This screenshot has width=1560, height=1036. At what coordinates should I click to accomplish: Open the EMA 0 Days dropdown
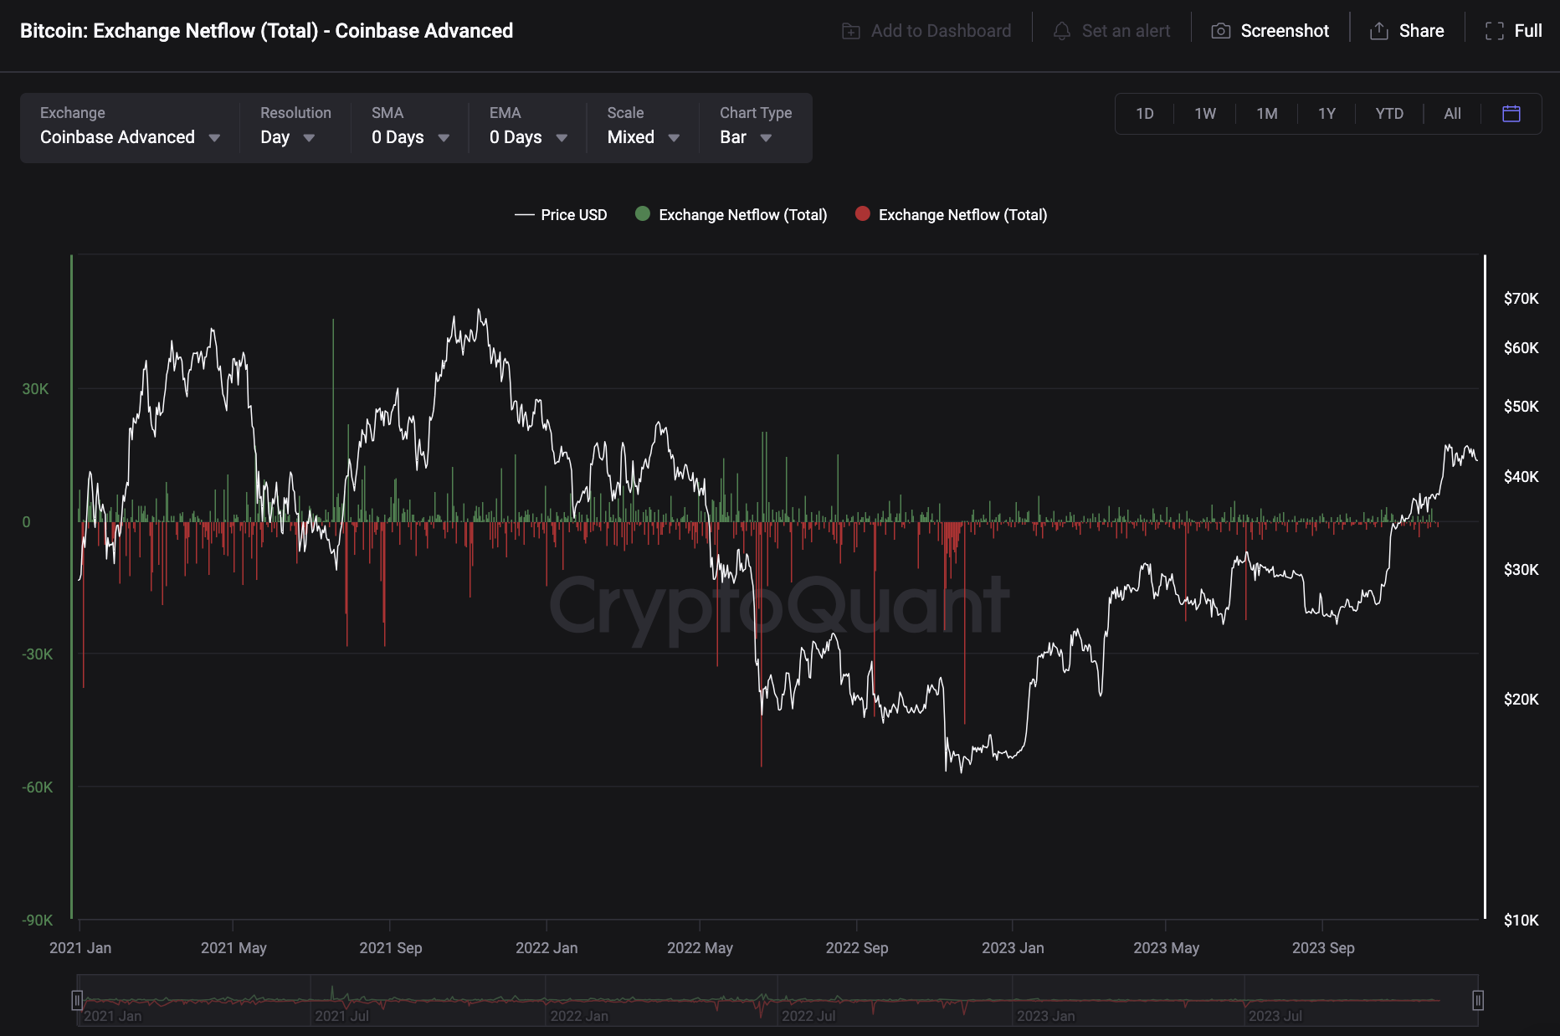click(x=528, y=127)
